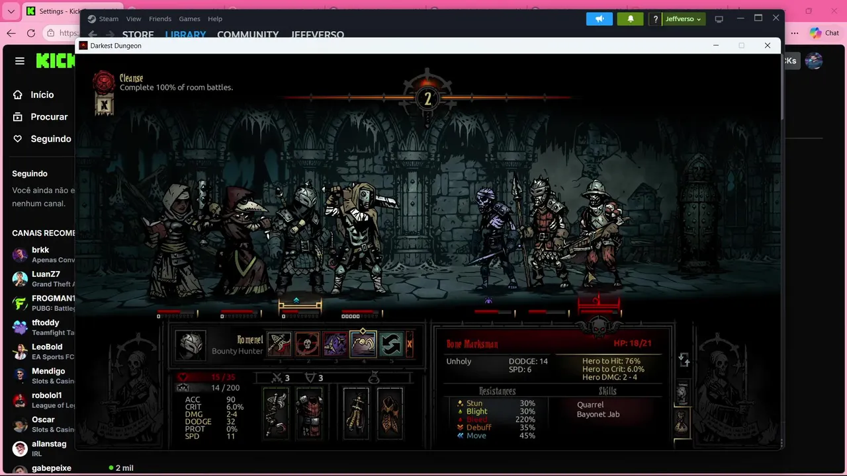The image size is (847, 476).
Task: Click the first trinket with dangling claws
Action: pyautogui.click(x=356, y=413)
